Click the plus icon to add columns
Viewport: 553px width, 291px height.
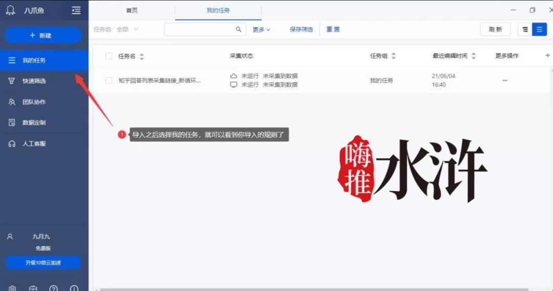coord(547,55)
